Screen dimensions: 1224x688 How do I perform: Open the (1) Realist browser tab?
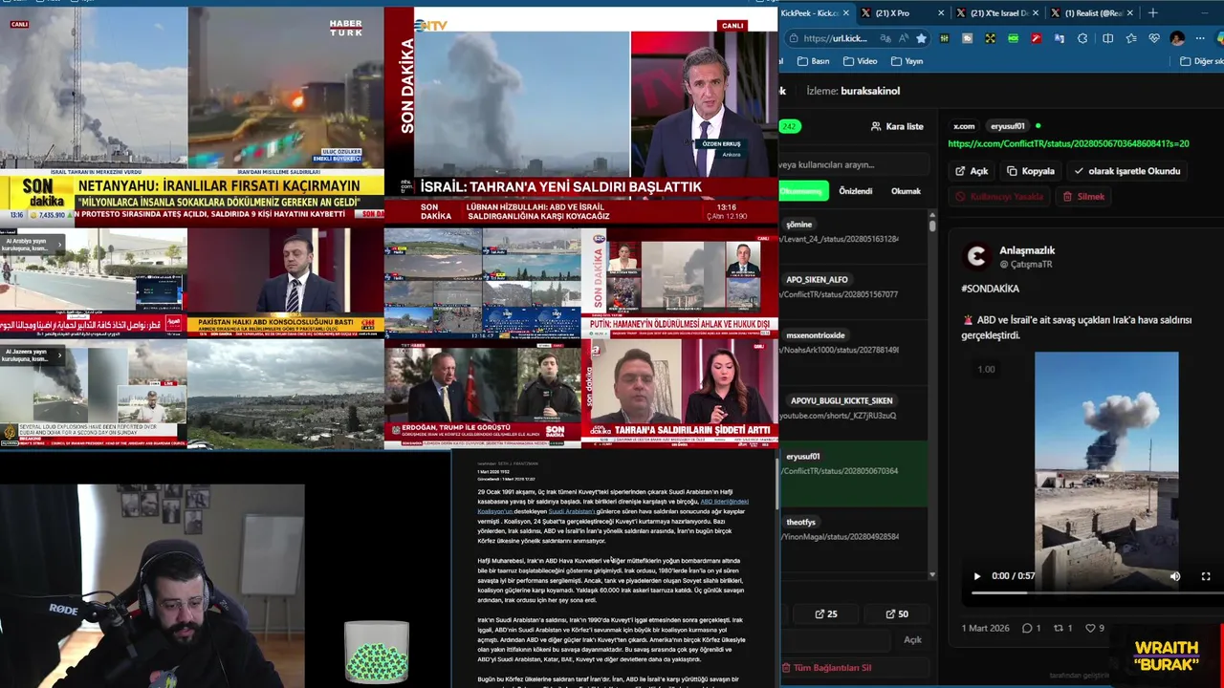pyautogui.click(x=1093, y=13)
